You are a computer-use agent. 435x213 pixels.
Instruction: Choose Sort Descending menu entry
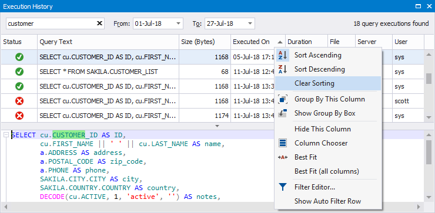[328, 69]
